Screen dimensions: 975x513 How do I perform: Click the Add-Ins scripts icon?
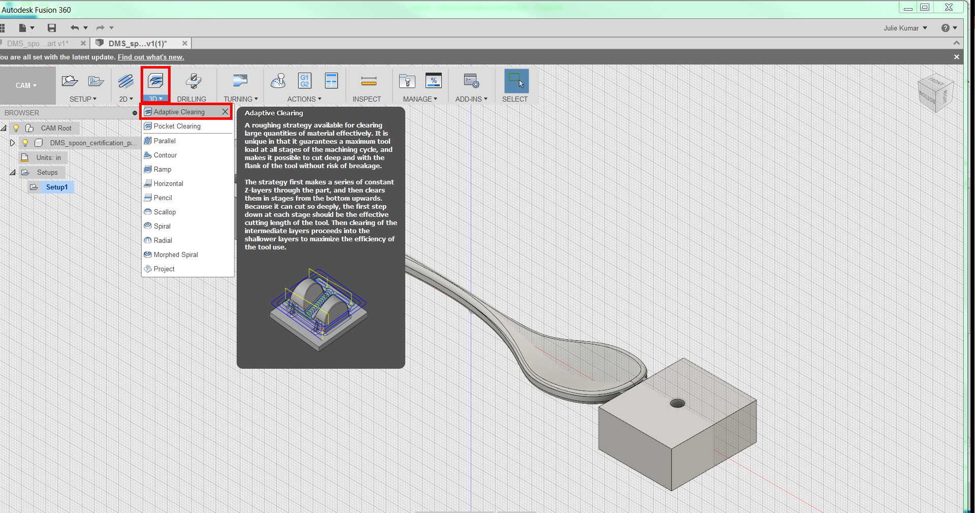[x=471, y=81]
